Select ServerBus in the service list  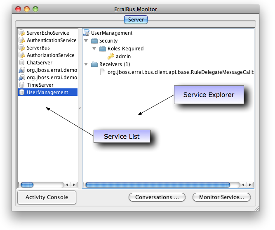pyautogui.click(x=48, y=48)
